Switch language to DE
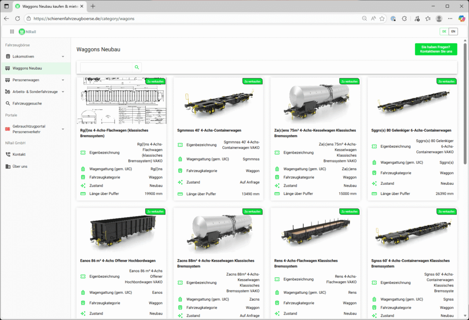469x320 pixels. 444,32
